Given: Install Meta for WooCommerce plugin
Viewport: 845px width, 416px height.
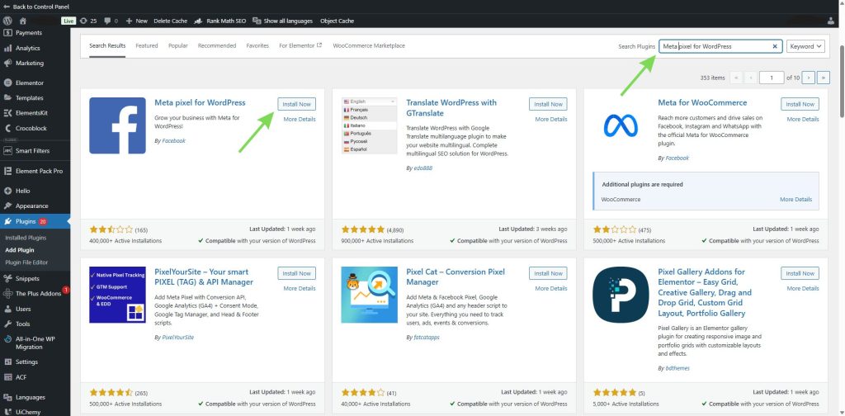Looking at the screenshot, I should point(800,104).
